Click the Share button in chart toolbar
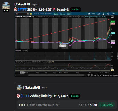The height and width of the screenshot is (111, 118). (91, 14)
